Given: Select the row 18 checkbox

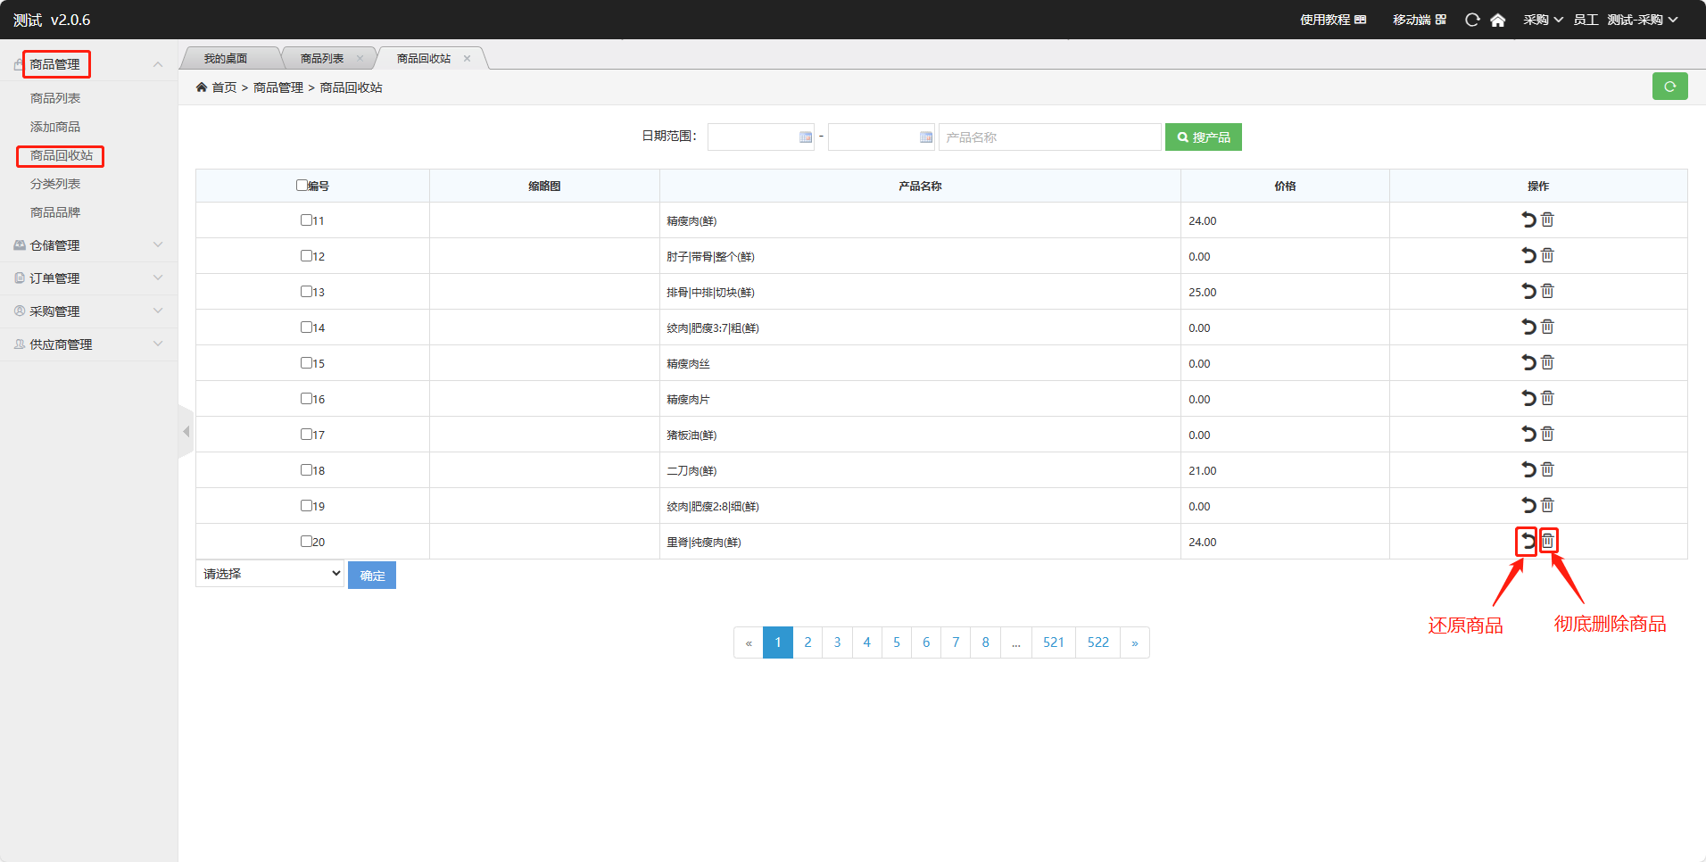Looking at the screenshot, I should [306, 470].
